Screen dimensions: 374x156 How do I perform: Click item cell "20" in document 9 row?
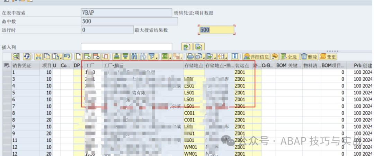[x=45, y=134]
